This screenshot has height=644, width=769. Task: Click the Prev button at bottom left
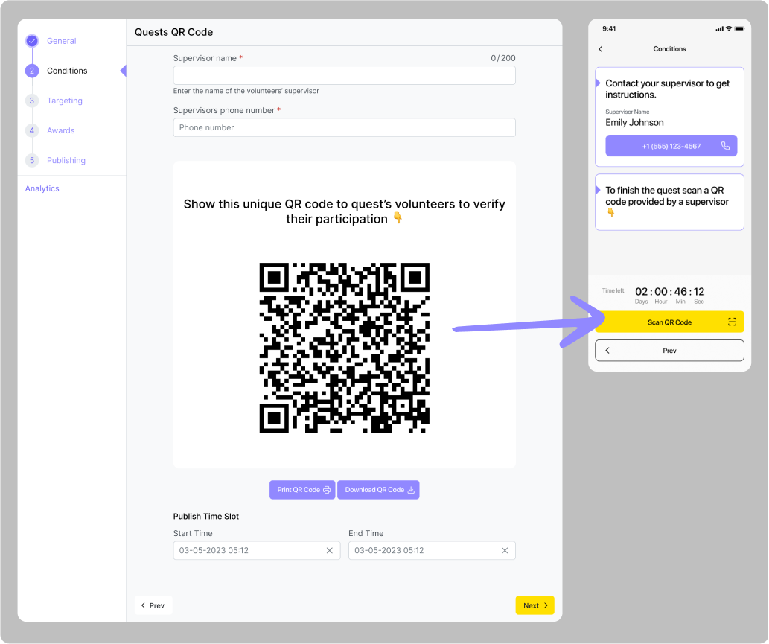point(153,605)
